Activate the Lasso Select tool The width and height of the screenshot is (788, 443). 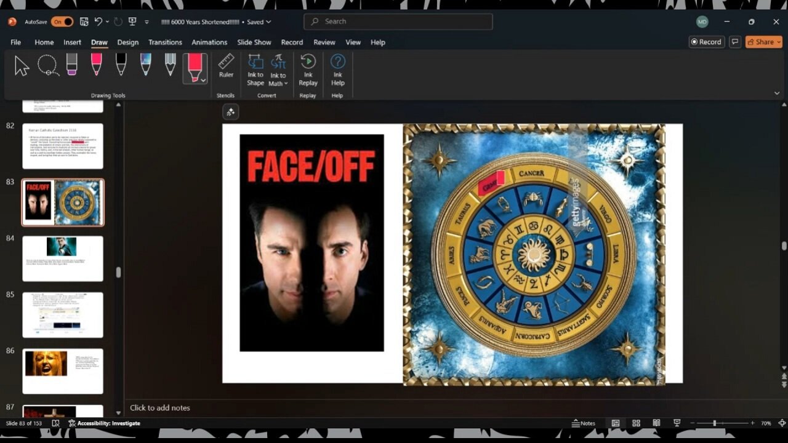[48, 65]
